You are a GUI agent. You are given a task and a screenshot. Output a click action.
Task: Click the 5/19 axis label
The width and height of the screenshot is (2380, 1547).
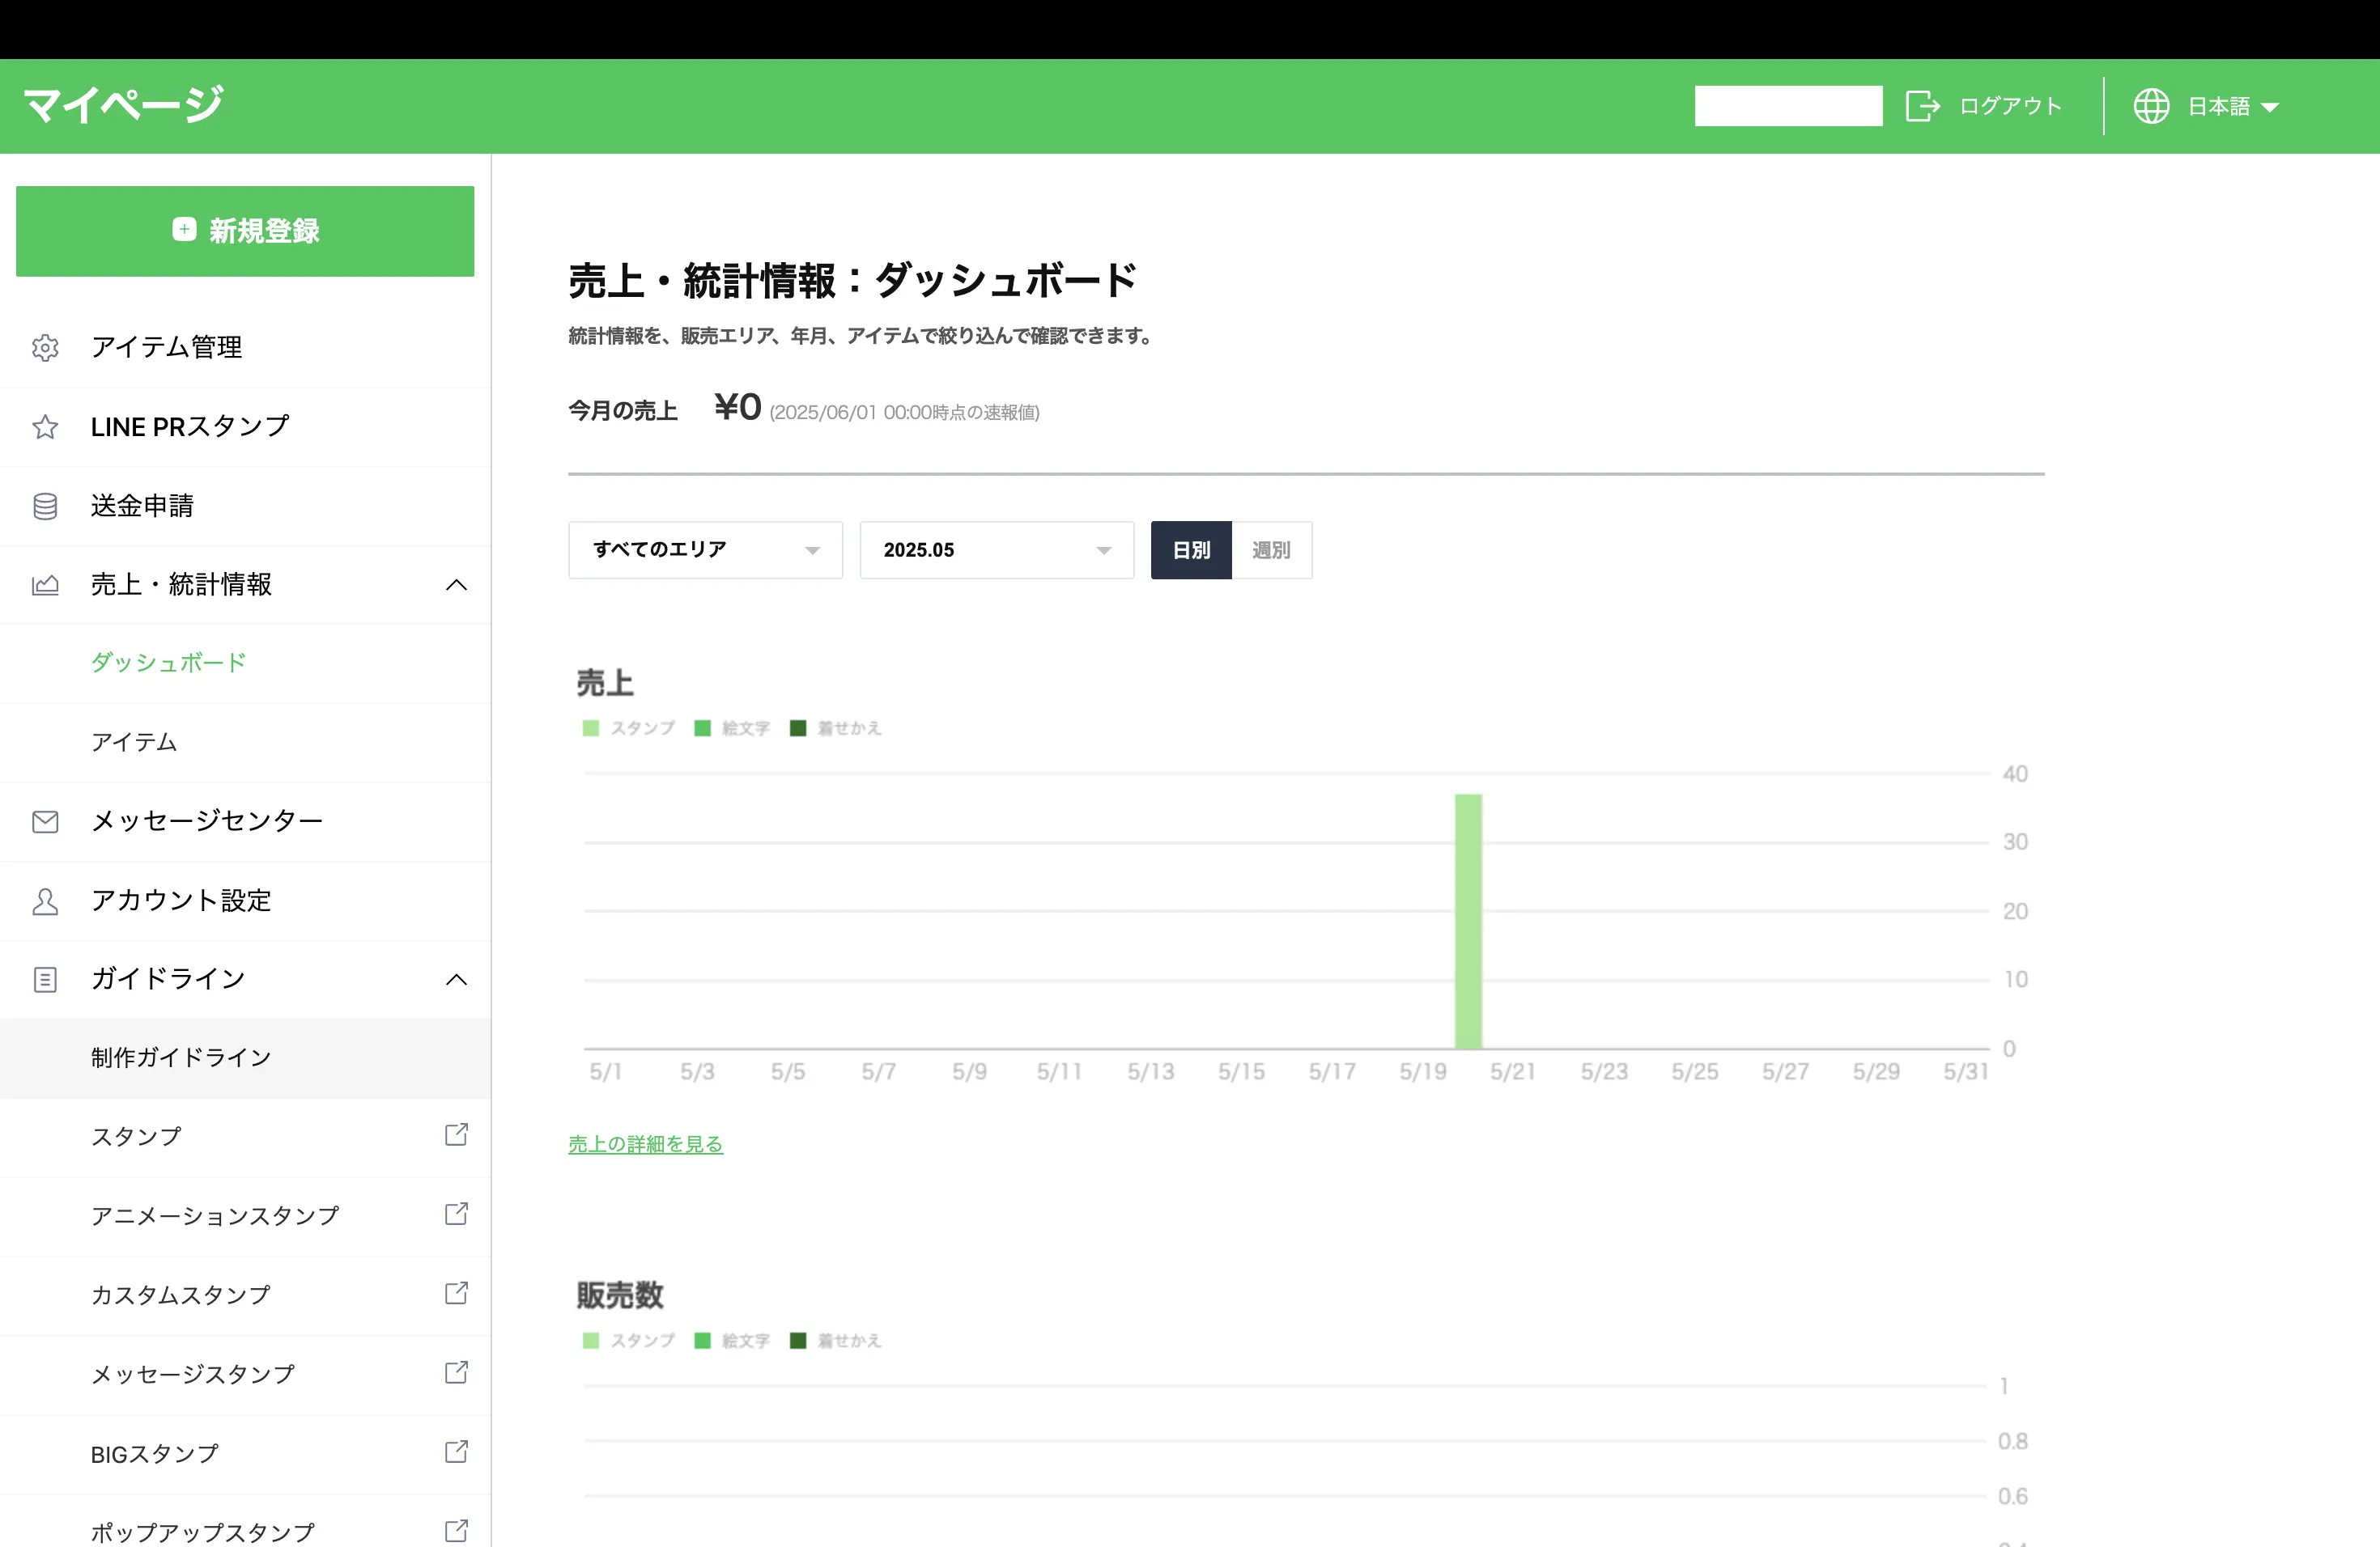[1422, 1072]
